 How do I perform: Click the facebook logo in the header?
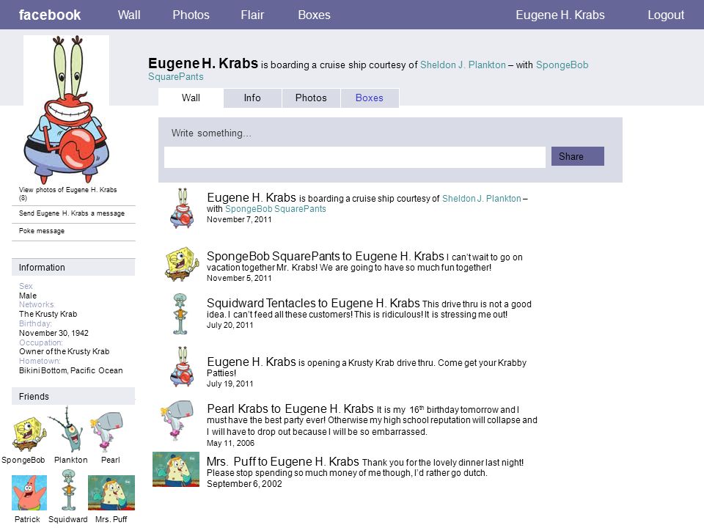[50, 15]
